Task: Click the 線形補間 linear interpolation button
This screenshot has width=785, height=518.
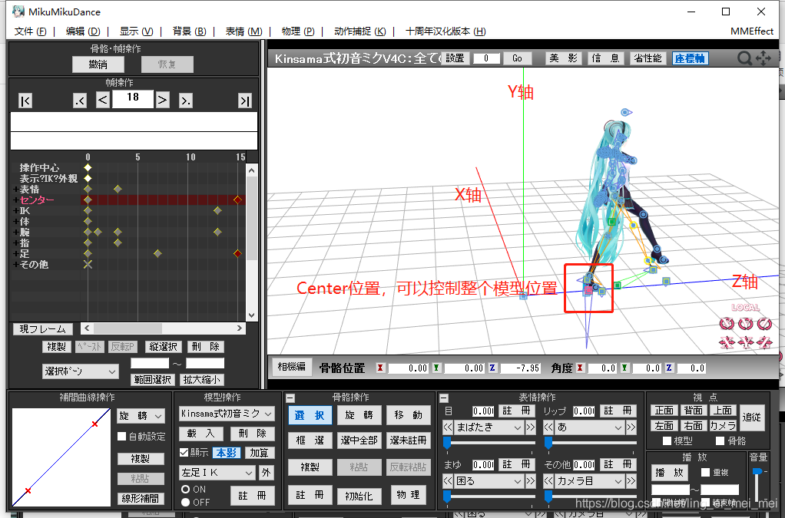Action: (140, 499)
